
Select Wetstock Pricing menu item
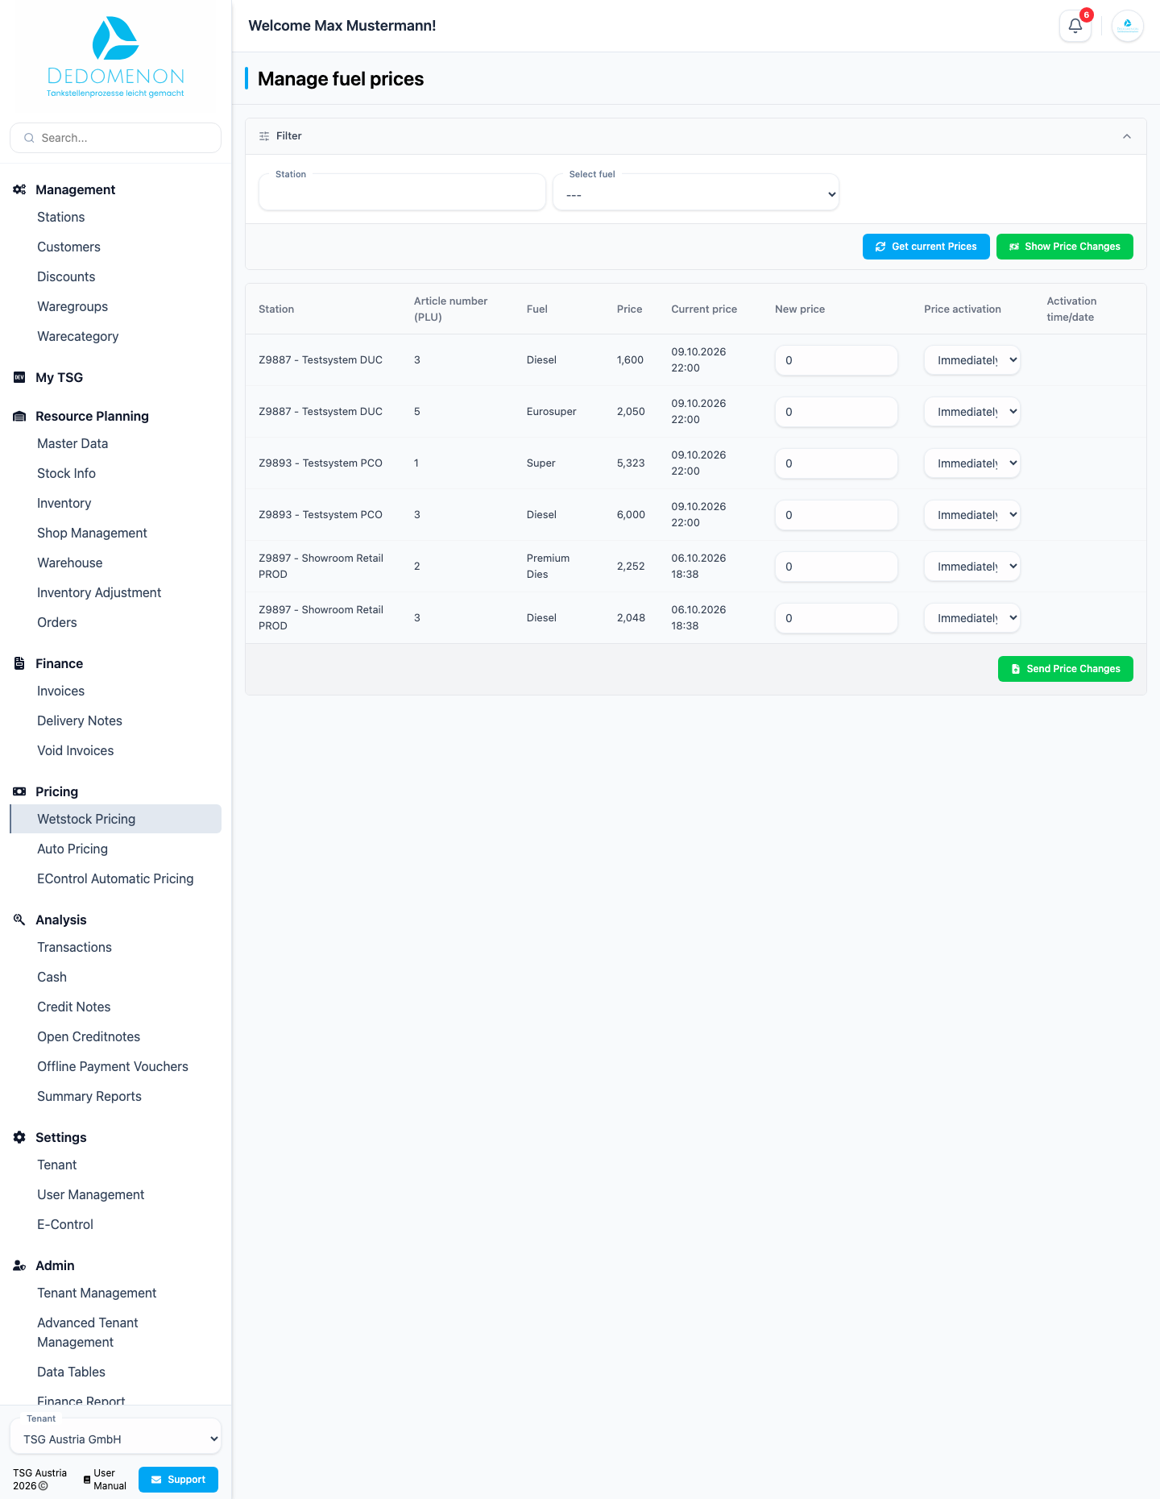tap(115, 819)
